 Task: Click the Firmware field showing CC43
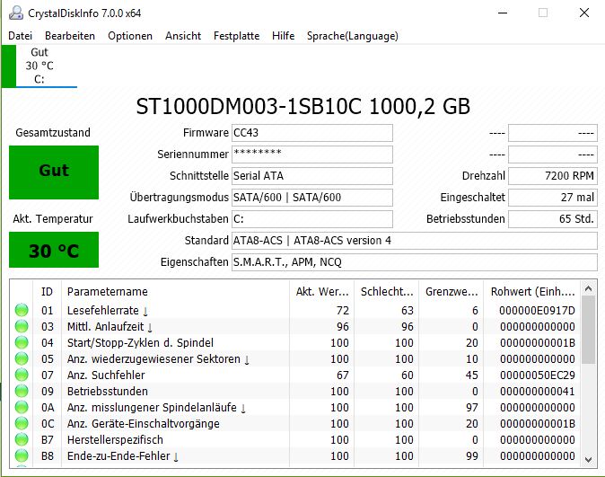(x=312, y=133)
